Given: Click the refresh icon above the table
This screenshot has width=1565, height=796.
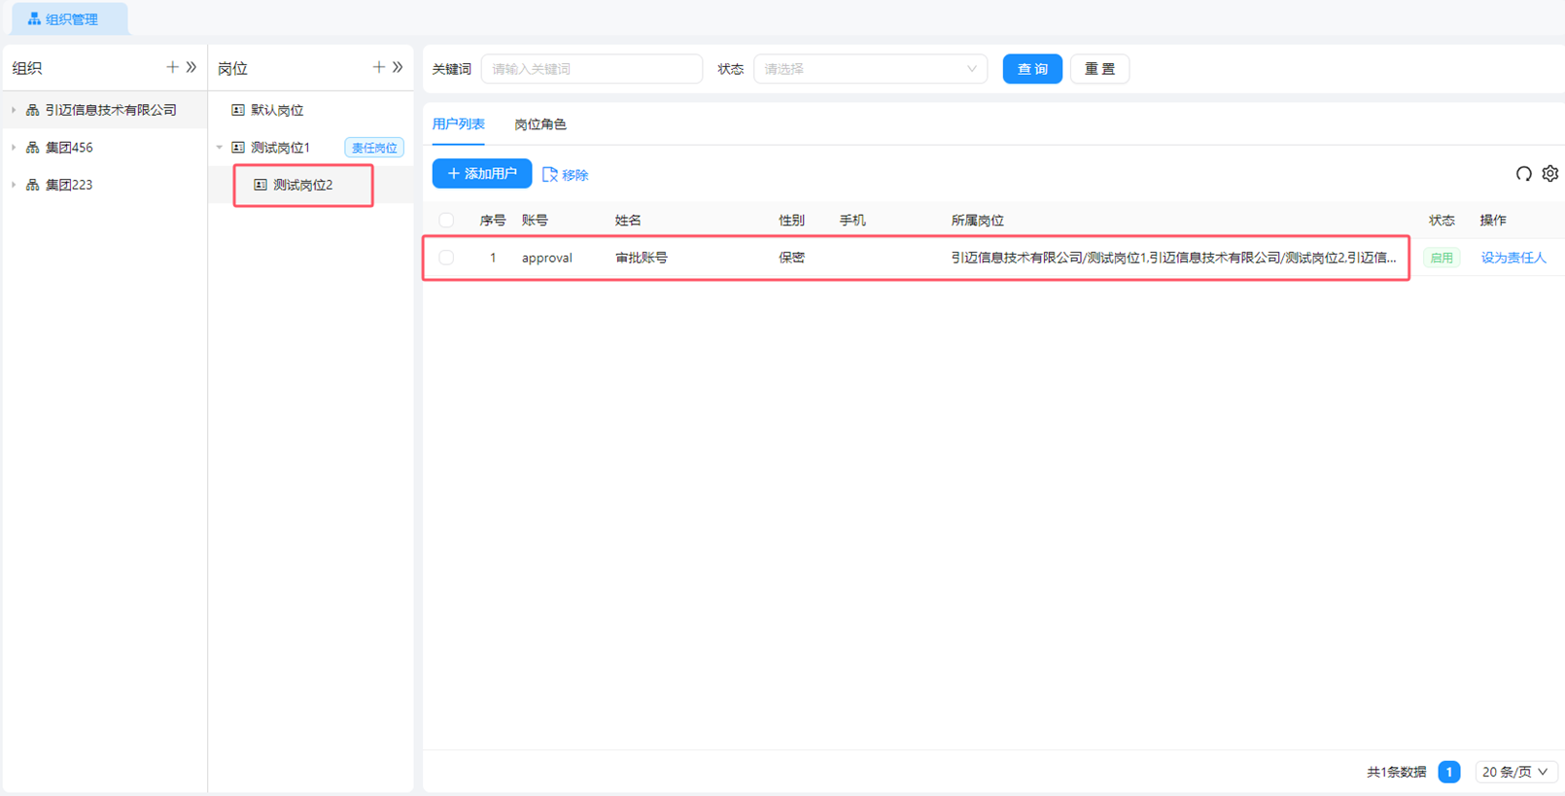Looking at the screenshot, I should (1523, 174).
